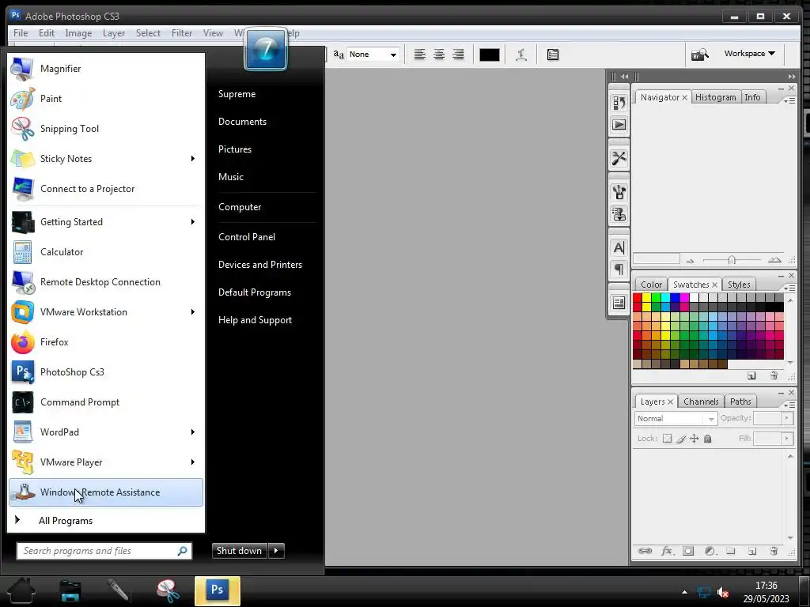Click the add layer mask icon

[688, 551]
